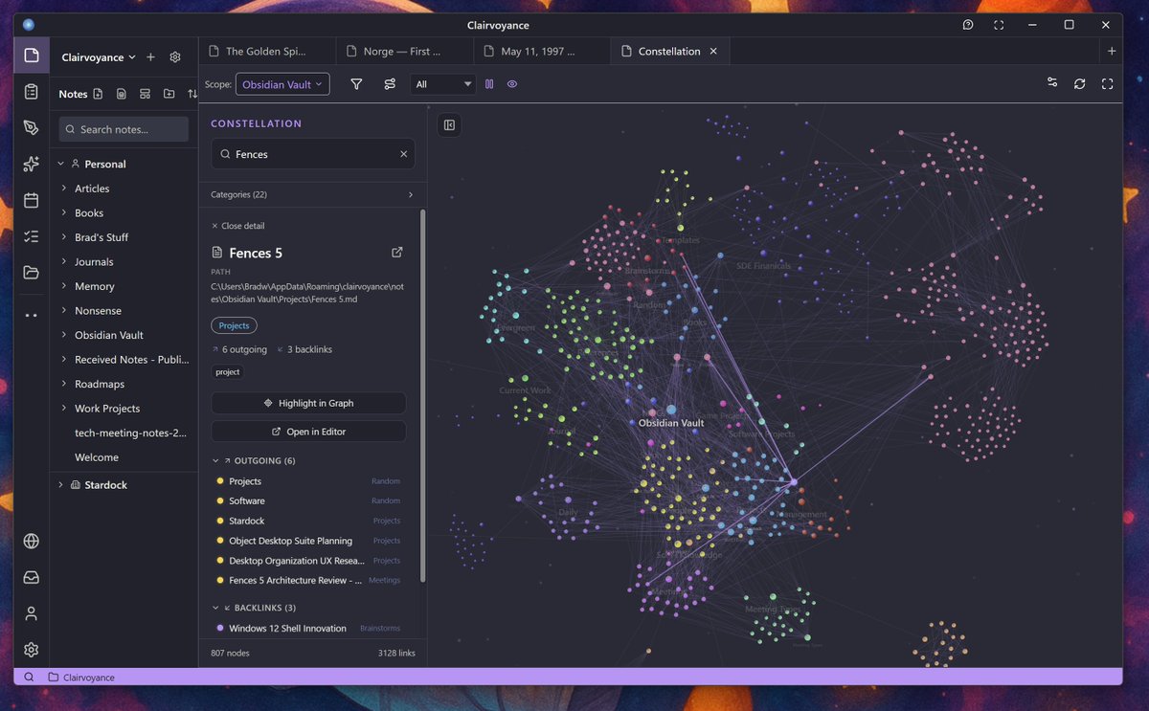Switch to The Golden Spi... tab

point(268,52)
